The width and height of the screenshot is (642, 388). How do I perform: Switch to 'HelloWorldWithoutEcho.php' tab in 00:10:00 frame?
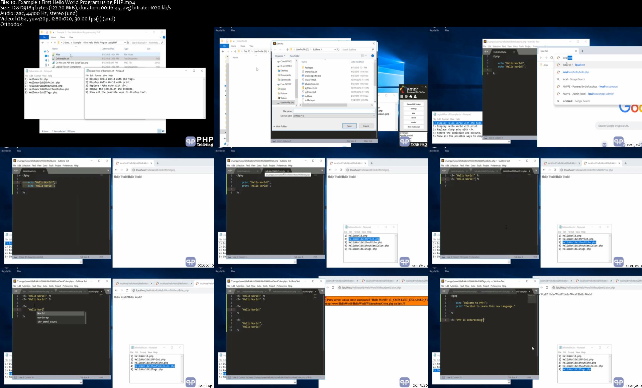coord(515,171)
